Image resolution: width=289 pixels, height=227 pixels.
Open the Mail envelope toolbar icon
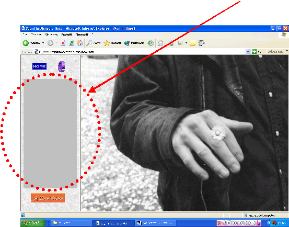pos(160,43)
